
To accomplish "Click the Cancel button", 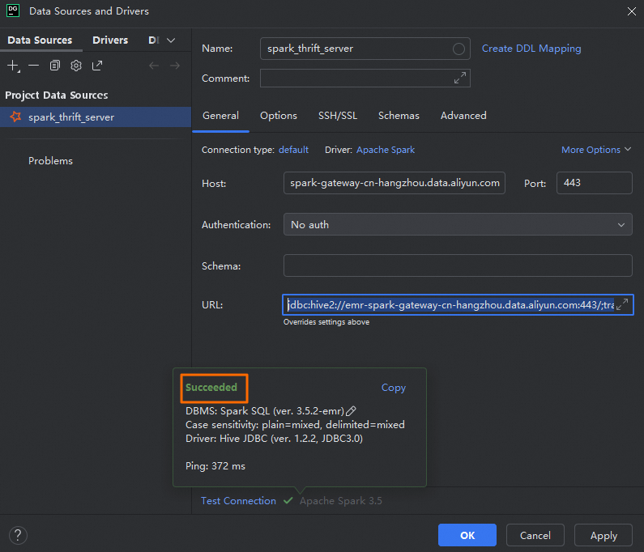I will click(535, 535).
